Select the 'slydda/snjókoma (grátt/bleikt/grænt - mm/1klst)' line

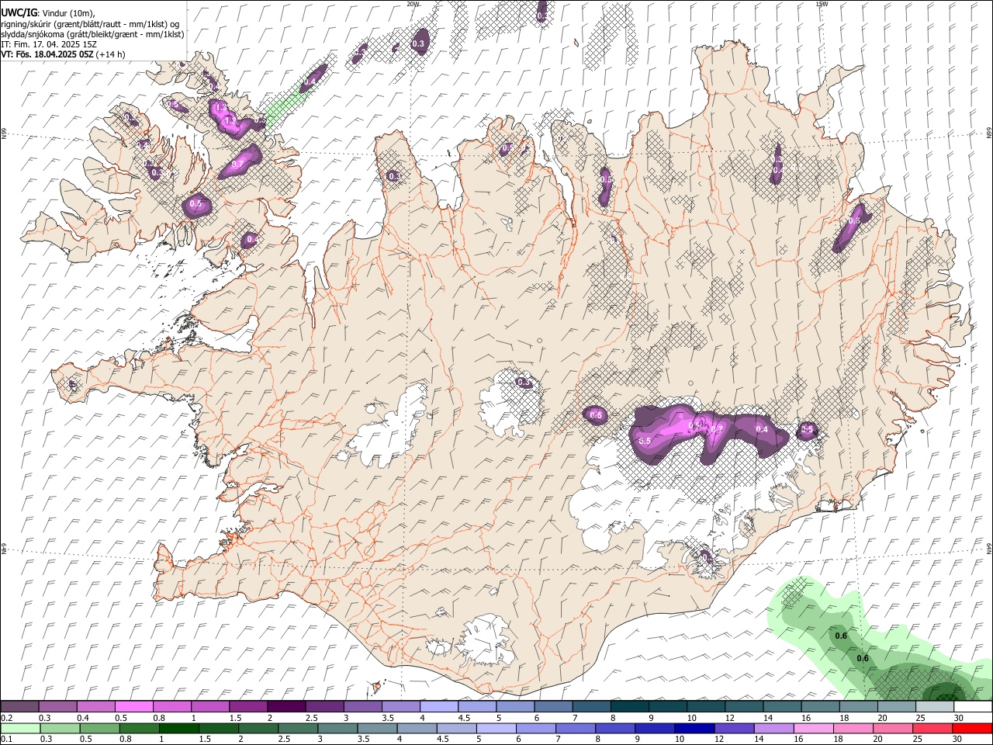tap(92, 34)
